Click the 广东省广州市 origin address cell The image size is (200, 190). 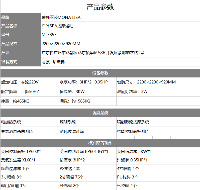coord(93,53)
